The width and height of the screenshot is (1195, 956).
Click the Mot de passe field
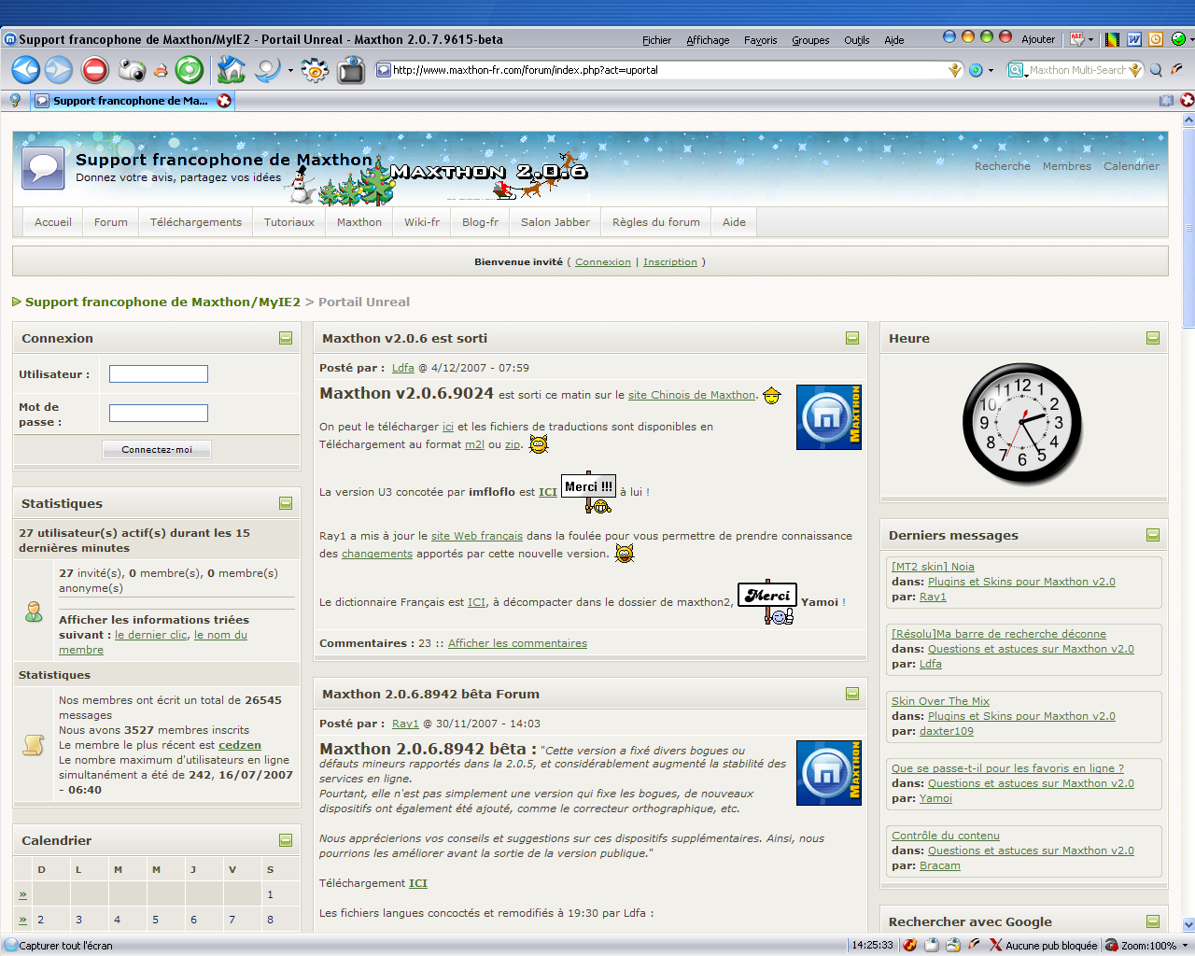[x=159, y=414]
